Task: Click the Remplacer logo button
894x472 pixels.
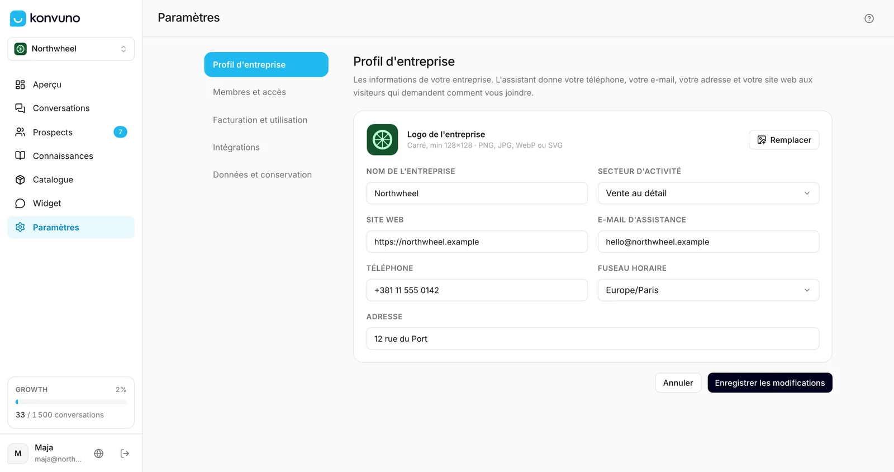Action: pos(784,140)
